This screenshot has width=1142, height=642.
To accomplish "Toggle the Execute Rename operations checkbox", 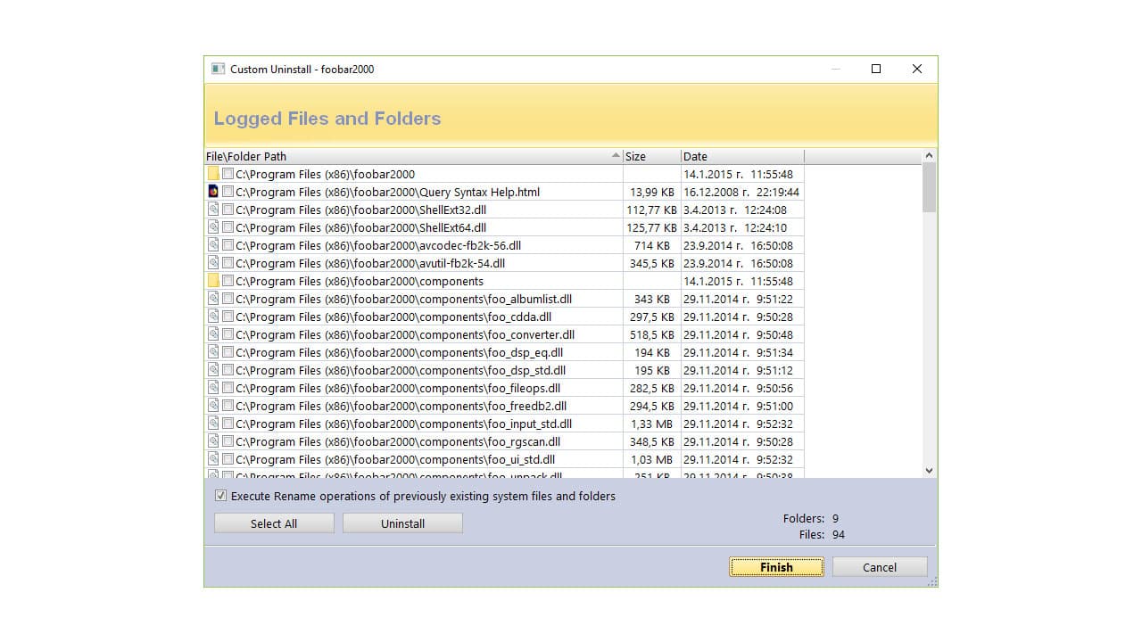I will pos(220,497).
